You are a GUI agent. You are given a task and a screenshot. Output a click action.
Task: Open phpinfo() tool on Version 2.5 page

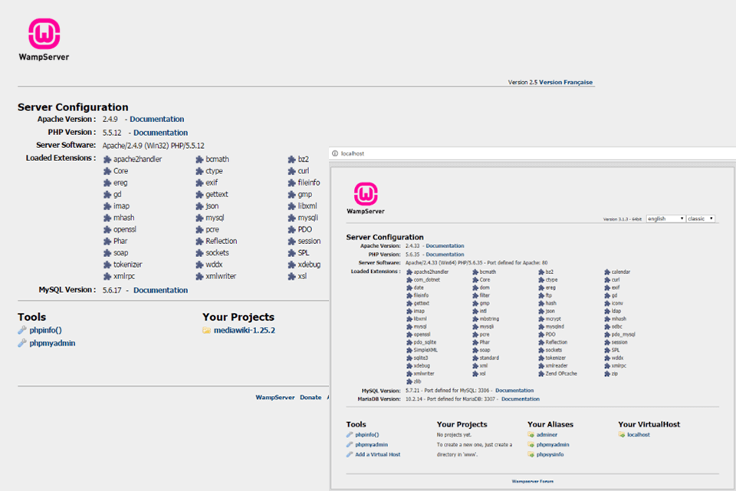tap(45, 331)
